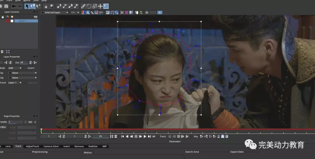Click the Attach Layer chain link icon

83,6
